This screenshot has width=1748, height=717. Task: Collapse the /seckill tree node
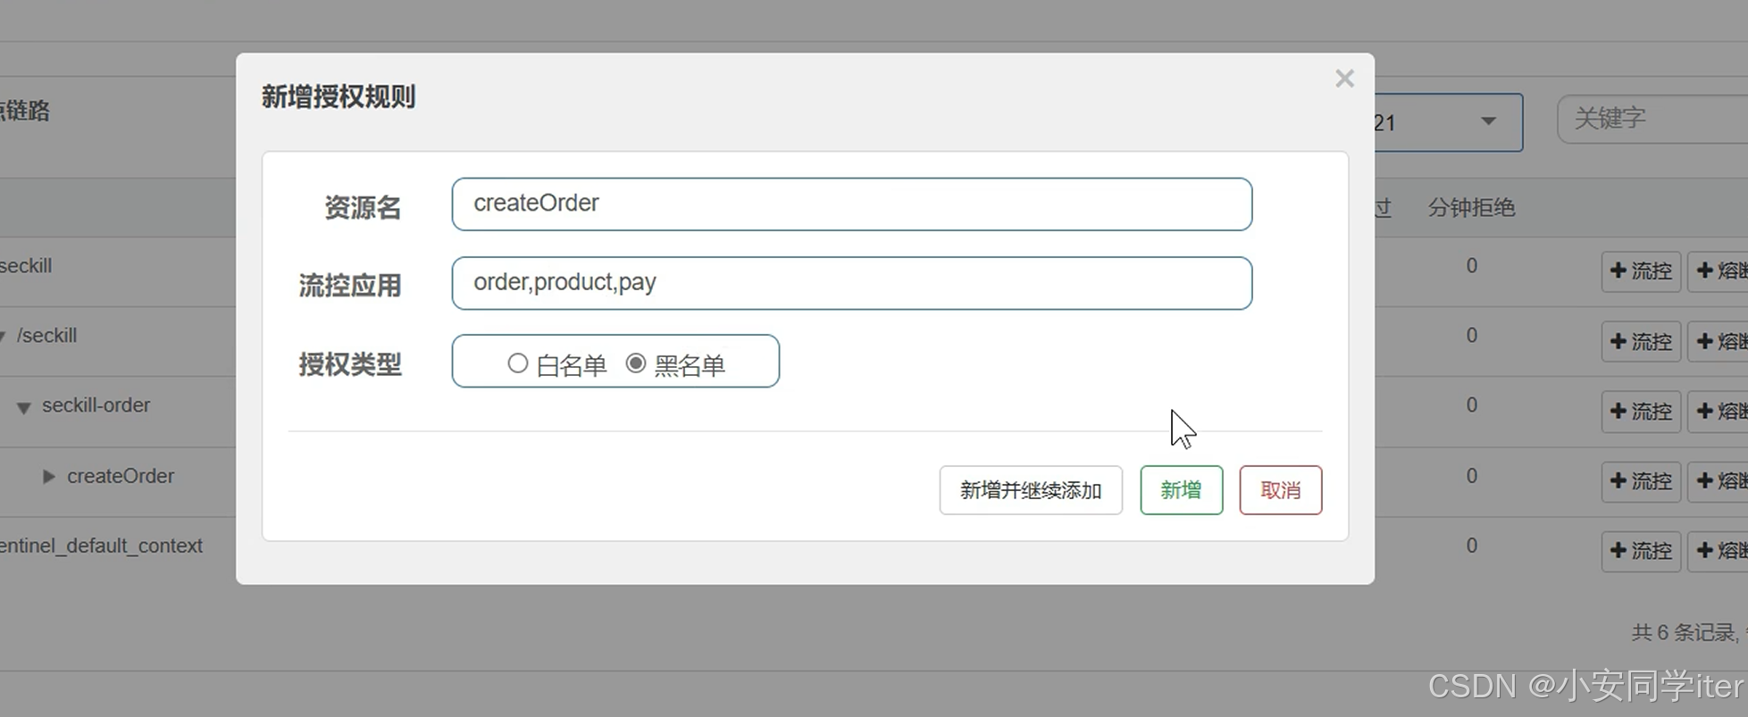point(3,337)
